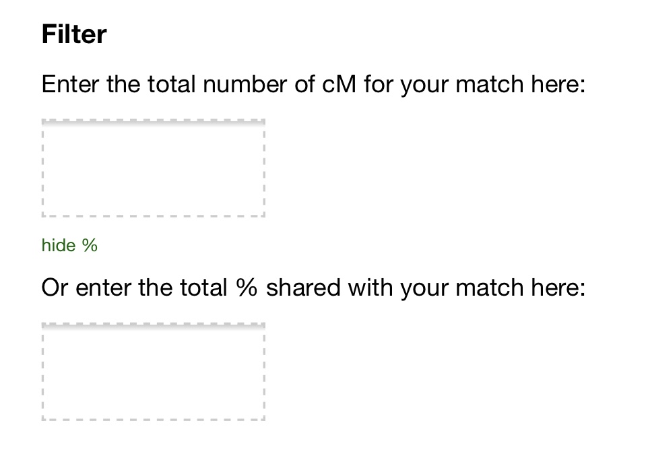Click the 'Filter' heading
This screenshot has height=456, width=646.
point(74,34)
